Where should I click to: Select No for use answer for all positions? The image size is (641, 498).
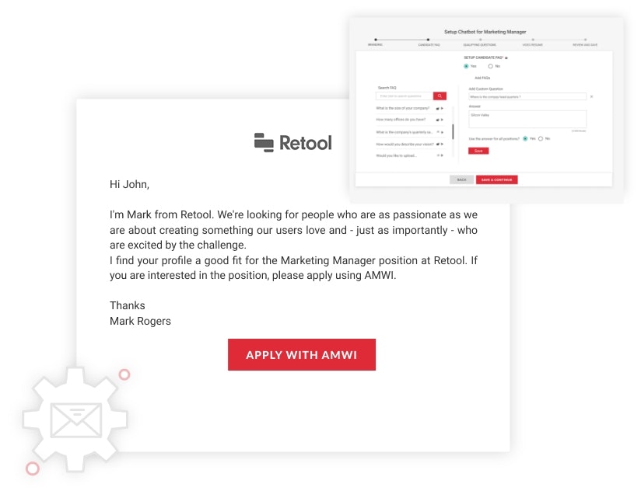541,138
